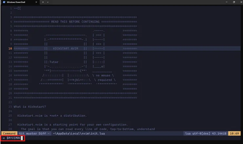Click 'no mouse' text in ASCII art
243x144 pixels.
pos(103,75)
